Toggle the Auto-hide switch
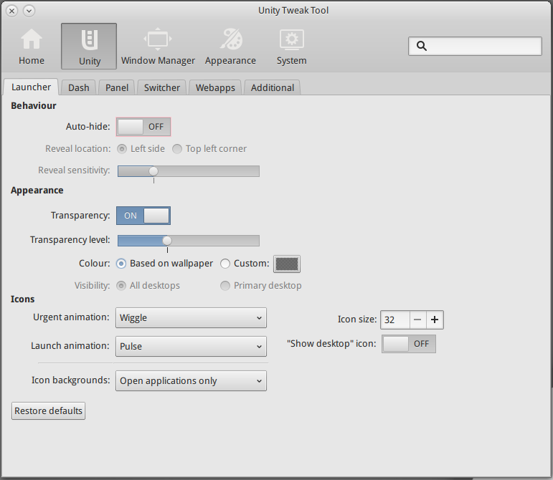Screen dimensions: 553x480 tap(143, 127)
